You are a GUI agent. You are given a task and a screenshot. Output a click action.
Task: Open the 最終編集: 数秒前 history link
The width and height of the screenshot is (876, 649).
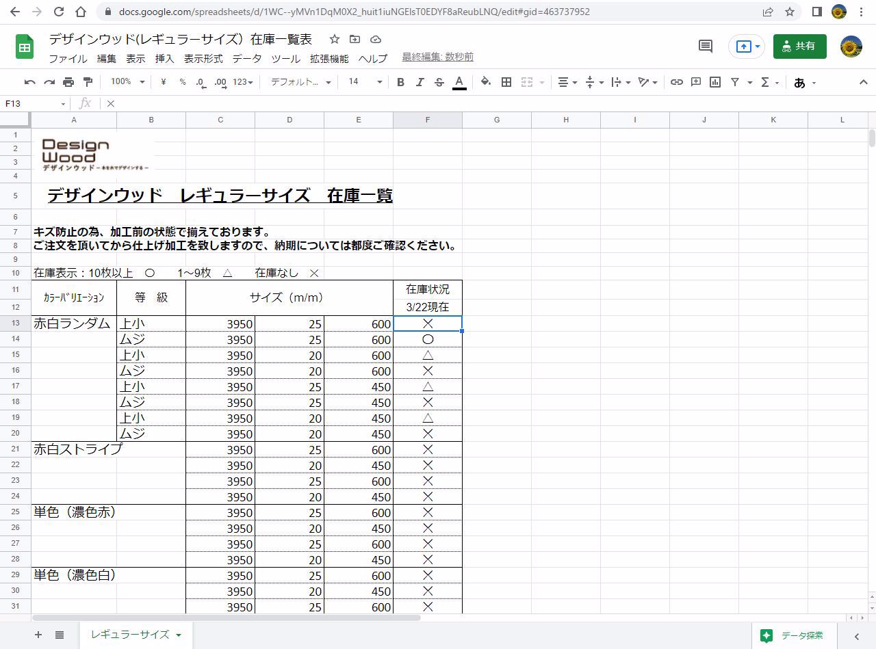[437, 57]
